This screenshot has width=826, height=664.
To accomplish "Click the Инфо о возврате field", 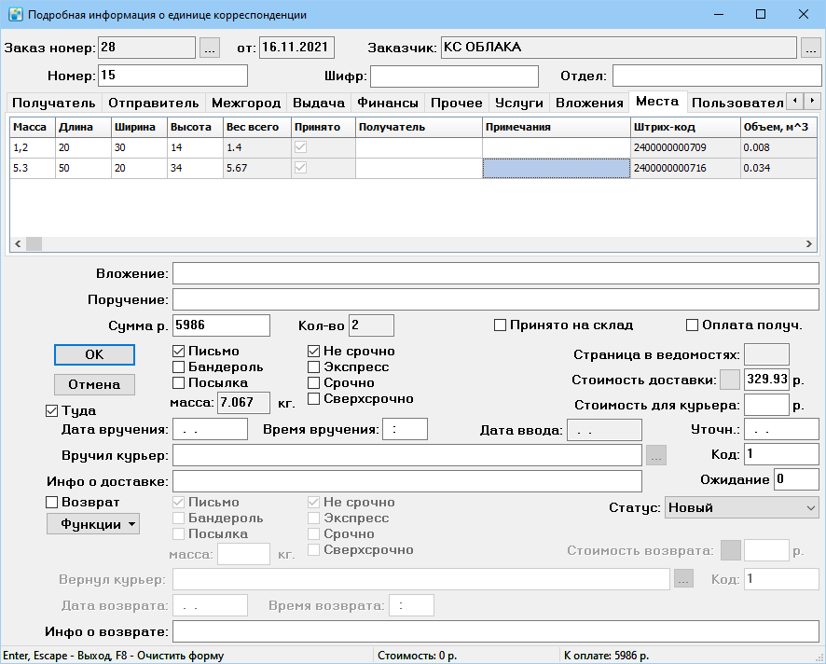I will tap(496, 631).
